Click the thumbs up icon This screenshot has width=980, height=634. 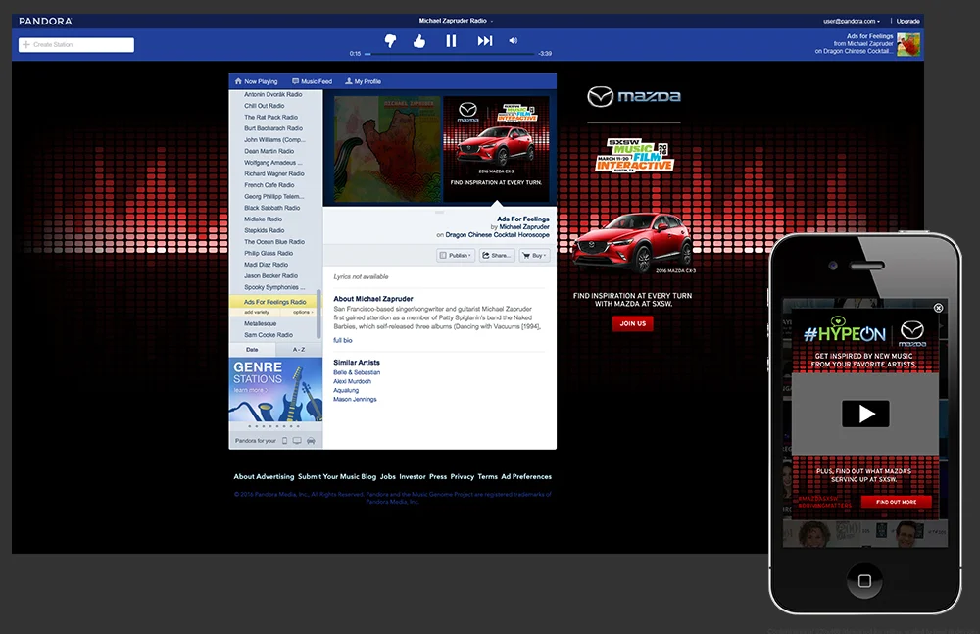[419, 41]
